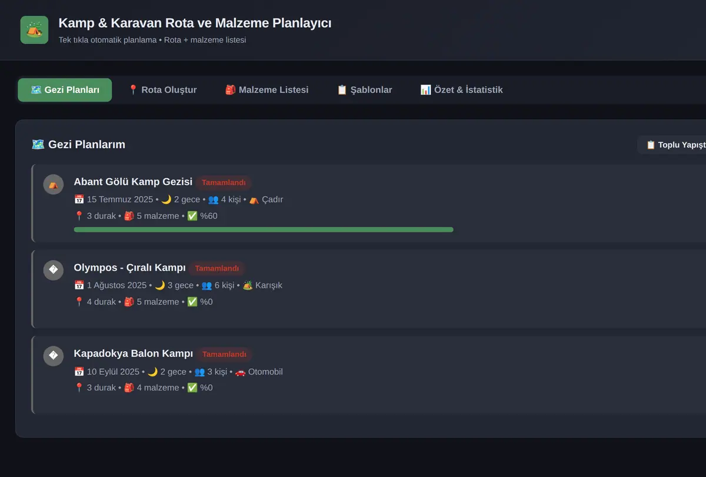
Task: Select the 1 Ağustos 2025 date line
Action: [178, 285]
